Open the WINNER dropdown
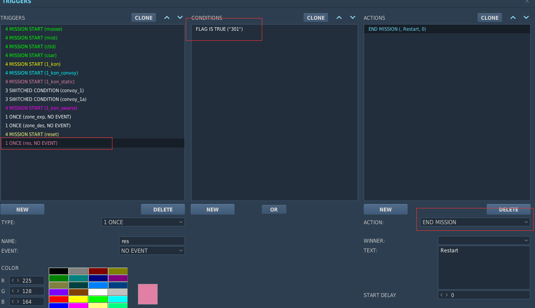 [x=484, y=241]
